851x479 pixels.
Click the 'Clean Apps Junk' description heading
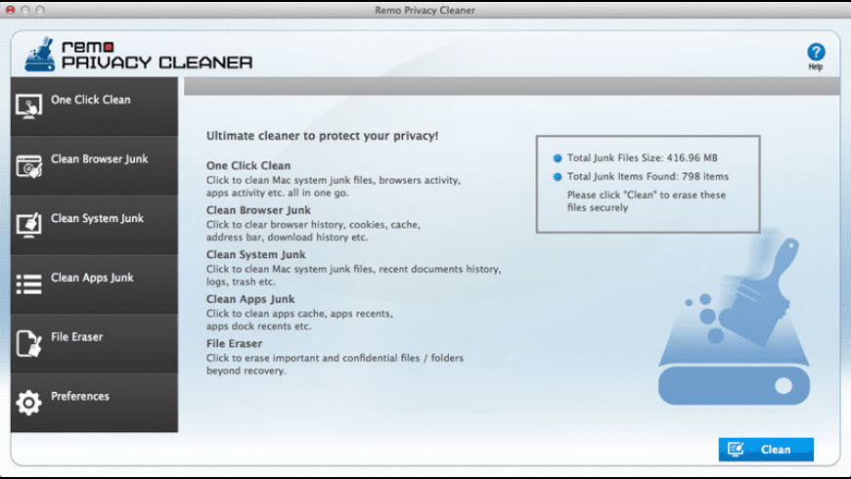click(250, 299)
